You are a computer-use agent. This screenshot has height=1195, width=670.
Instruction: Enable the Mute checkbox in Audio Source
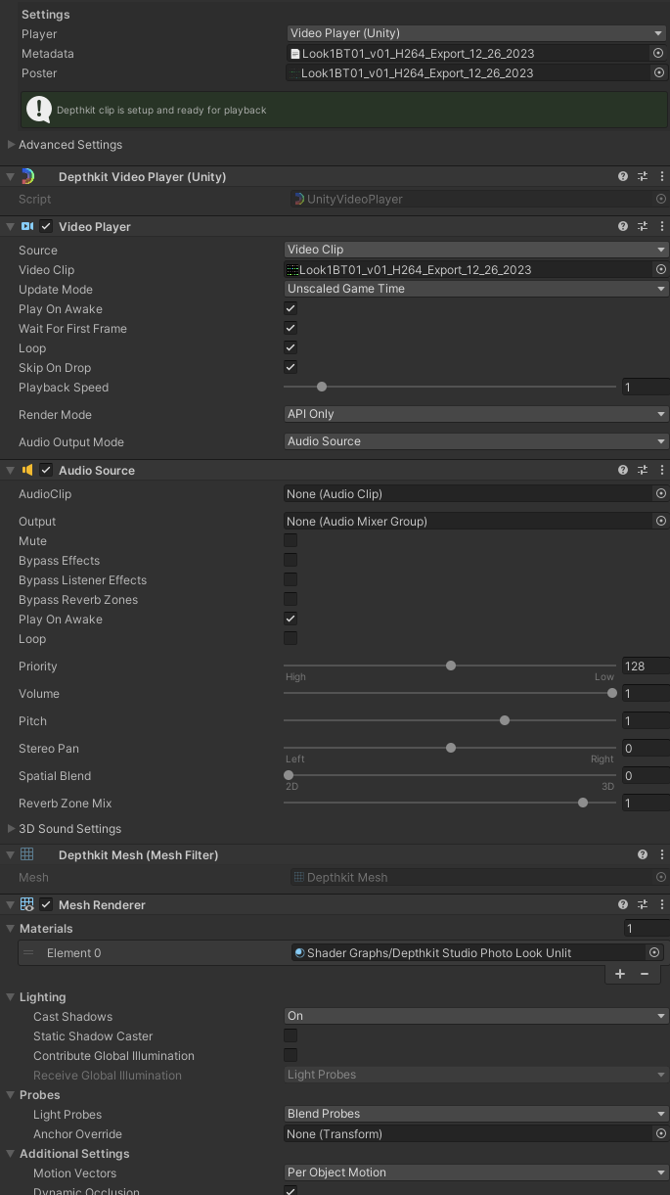(290, 540)
